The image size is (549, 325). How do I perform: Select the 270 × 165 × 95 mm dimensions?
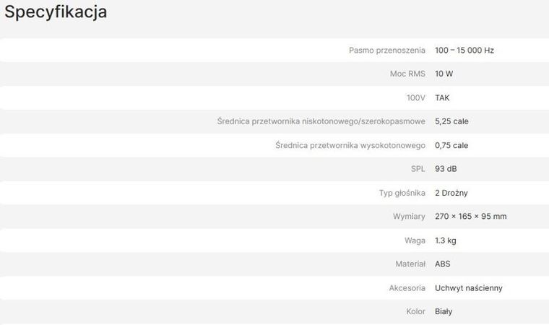pos(470,217)
